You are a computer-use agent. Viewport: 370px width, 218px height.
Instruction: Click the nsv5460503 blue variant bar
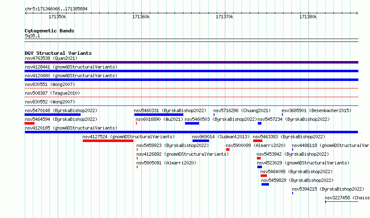click(x=192, y=123)
